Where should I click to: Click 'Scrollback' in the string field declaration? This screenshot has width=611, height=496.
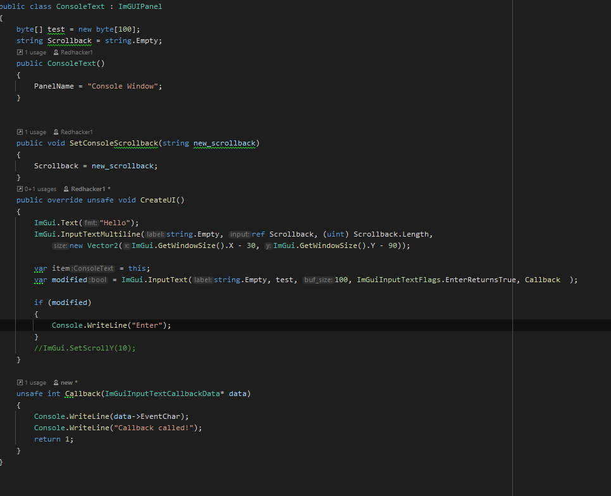tap(70, 40)
